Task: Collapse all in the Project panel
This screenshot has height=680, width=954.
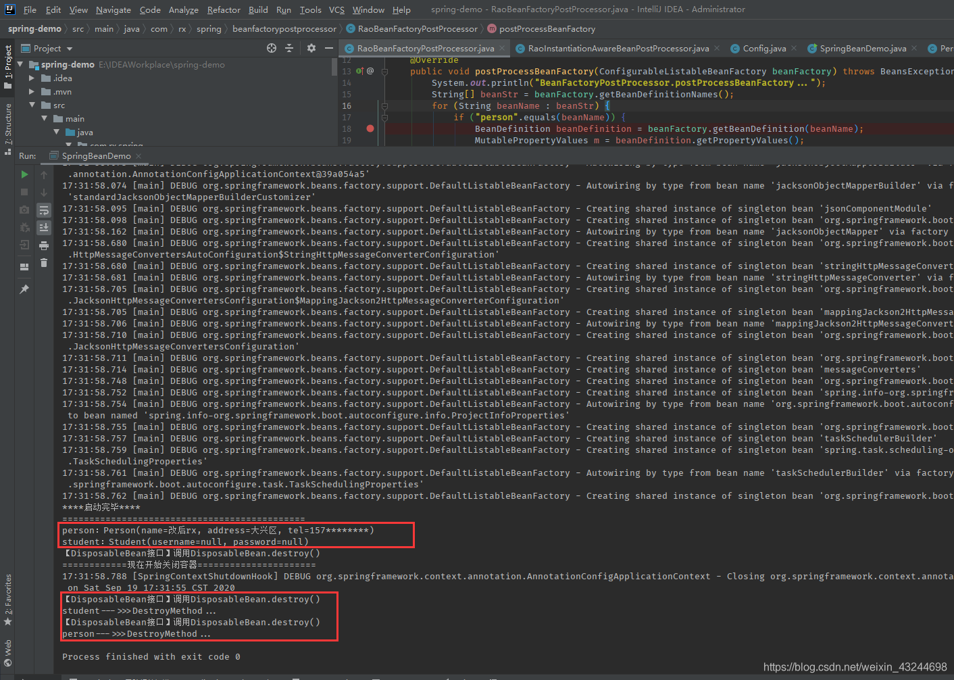Action: point(289,48)
